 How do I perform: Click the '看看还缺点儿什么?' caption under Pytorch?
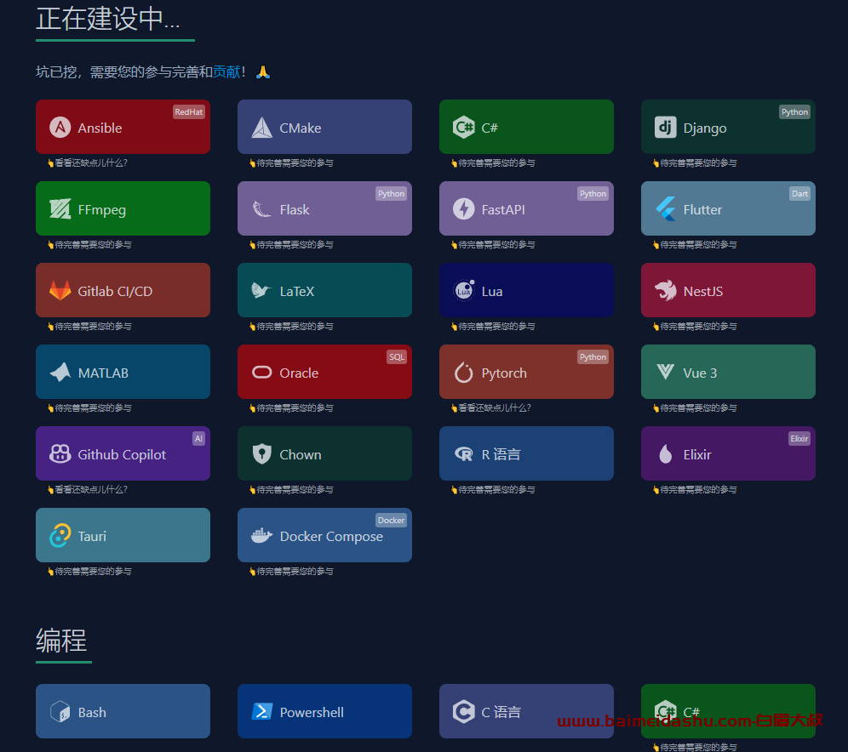[x=491, y=407]
